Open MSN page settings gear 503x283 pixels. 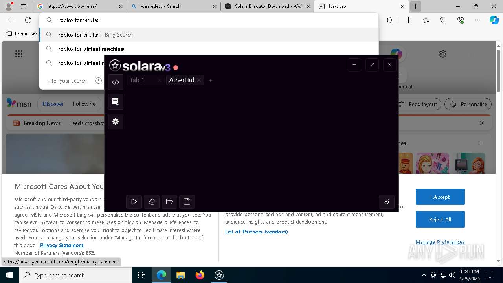tap(443, 54)
